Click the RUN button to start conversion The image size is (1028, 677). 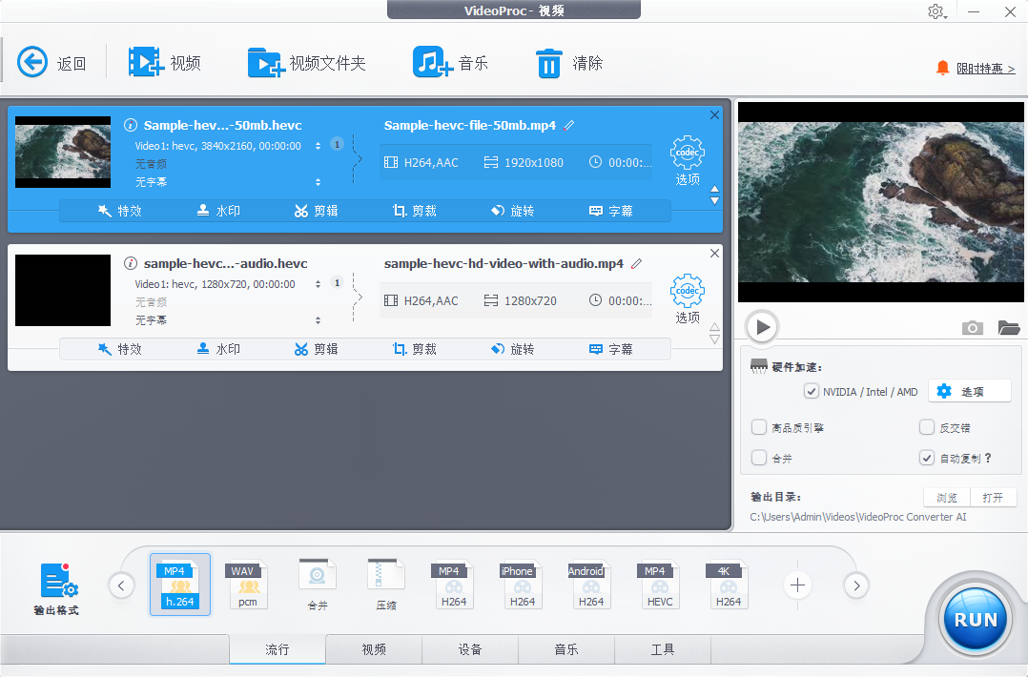click(x=975, y=619)
